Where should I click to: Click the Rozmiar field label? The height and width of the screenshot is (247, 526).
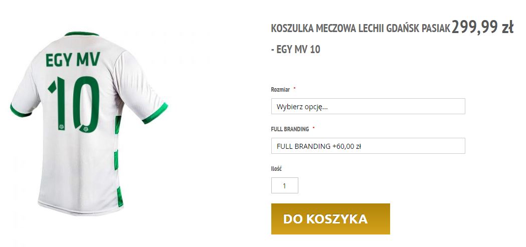280,89
